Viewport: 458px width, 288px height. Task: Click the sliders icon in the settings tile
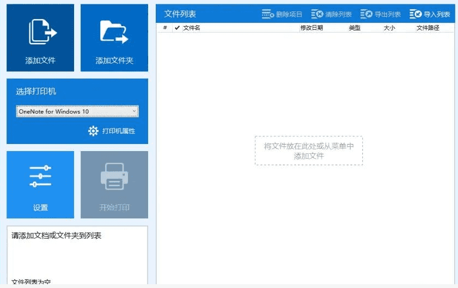40,176
